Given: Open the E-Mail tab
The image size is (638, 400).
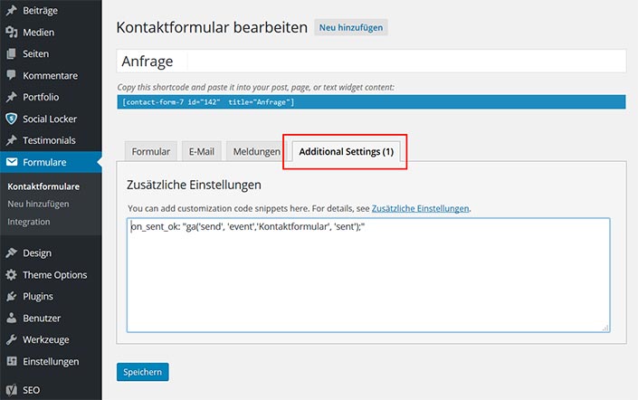Looking at the screenshot, I should pyautogui.click(x=202, y=151).
